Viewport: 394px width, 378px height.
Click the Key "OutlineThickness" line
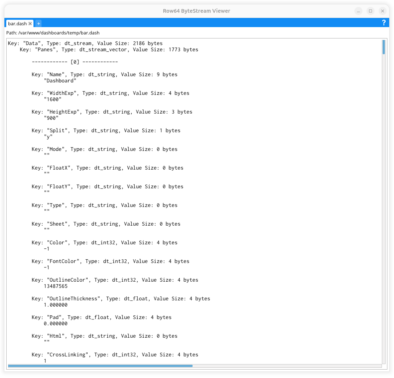click(x=121, y=299)
